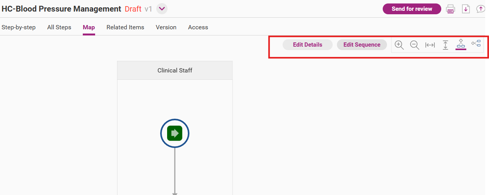489x195 pixels.
Task: Switch to vertical map layout
Action: 461,44
